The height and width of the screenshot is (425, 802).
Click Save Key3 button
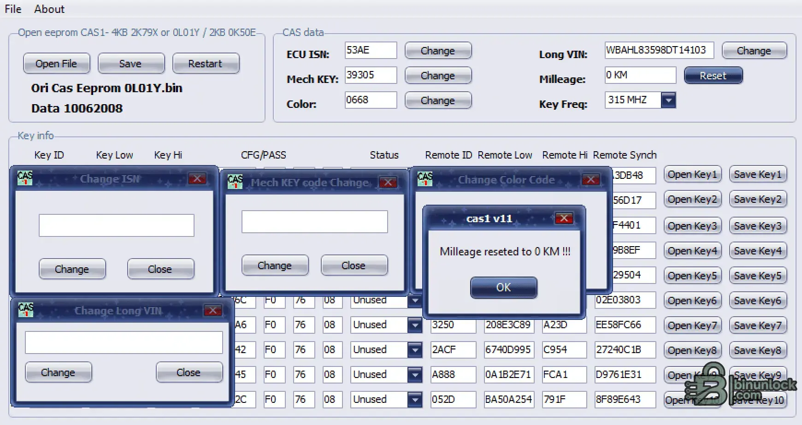pyautogui.click(x=757, y=226)
